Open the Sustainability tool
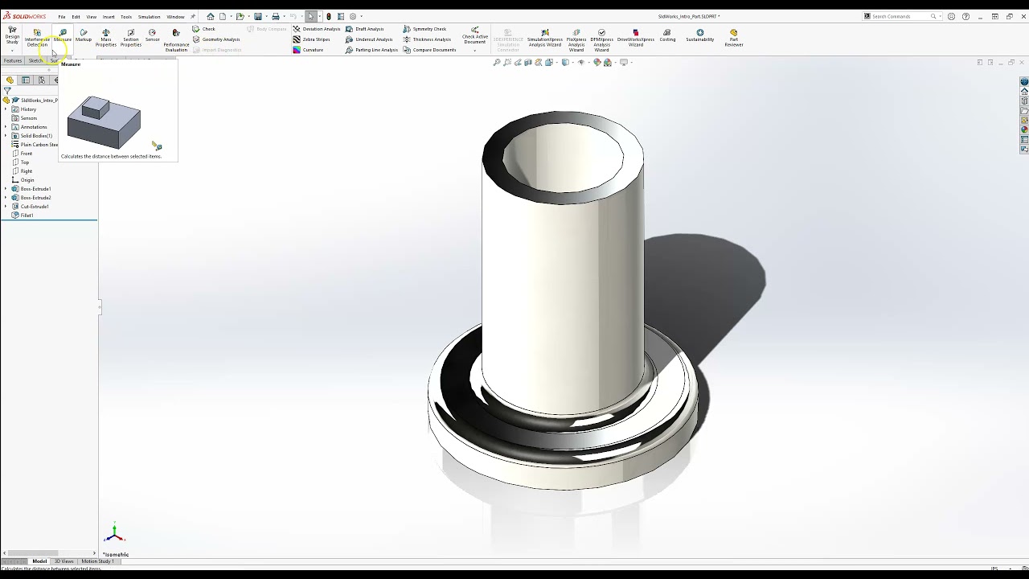 (x=700, y=35)
